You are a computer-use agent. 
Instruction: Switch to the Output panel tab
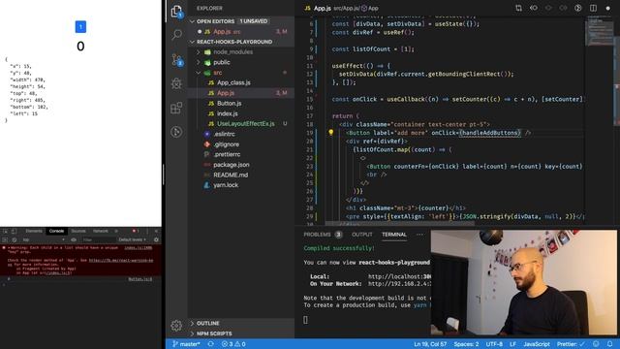(x=361, y=235)
